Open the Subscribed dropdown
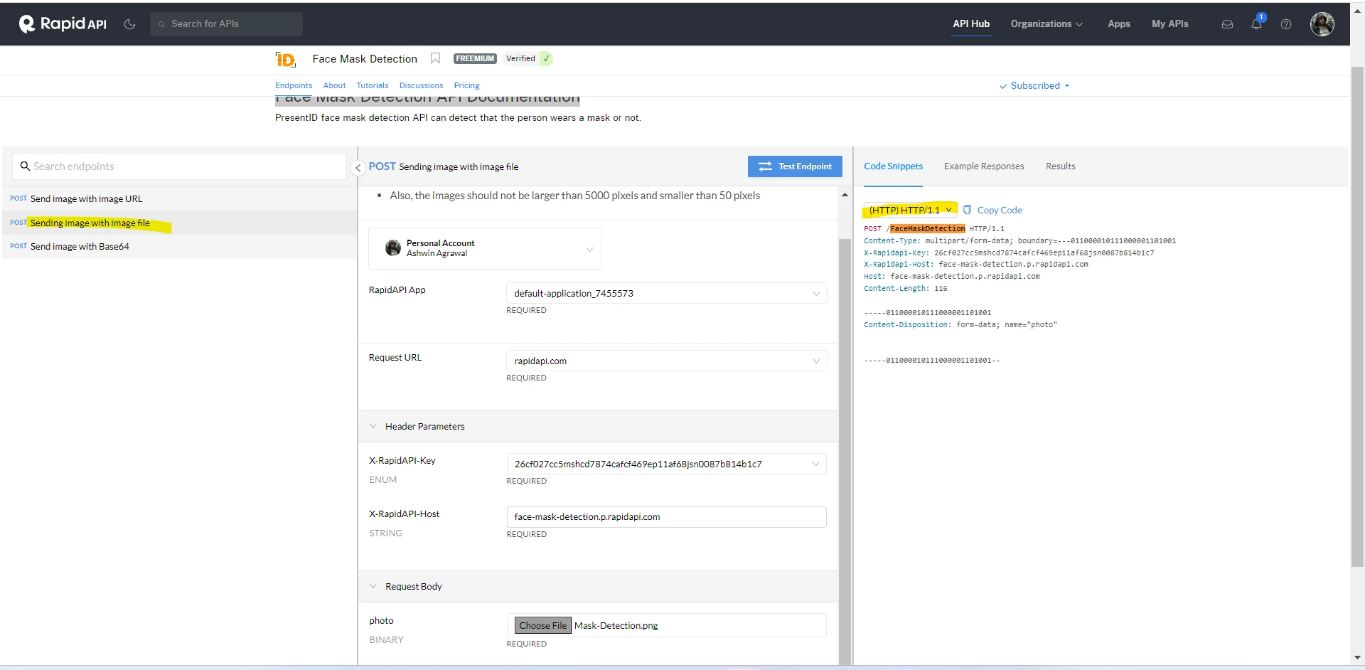1365x670 pixels. pos(1034,85)
